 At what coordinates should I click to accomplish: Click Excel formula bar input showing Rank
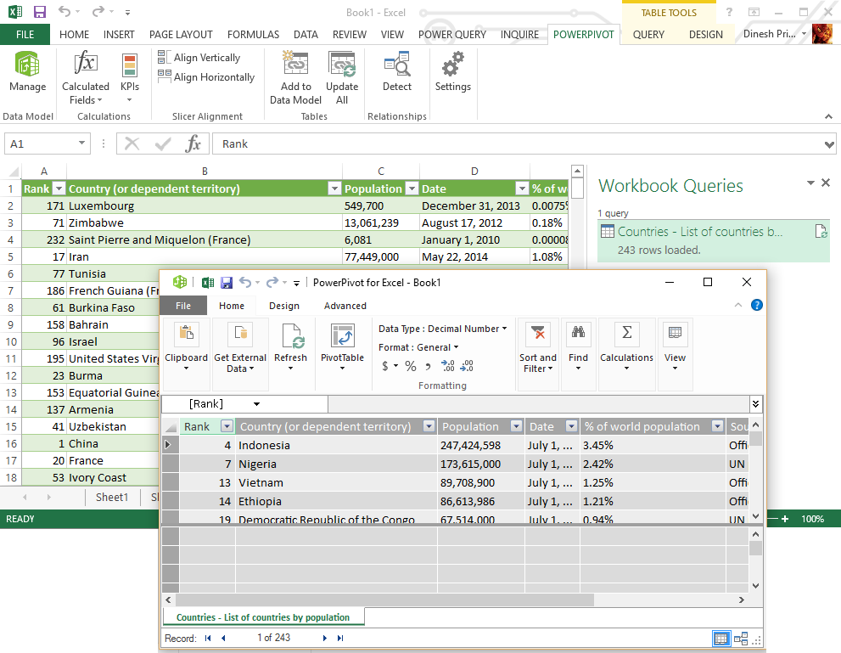coord(518,144)
